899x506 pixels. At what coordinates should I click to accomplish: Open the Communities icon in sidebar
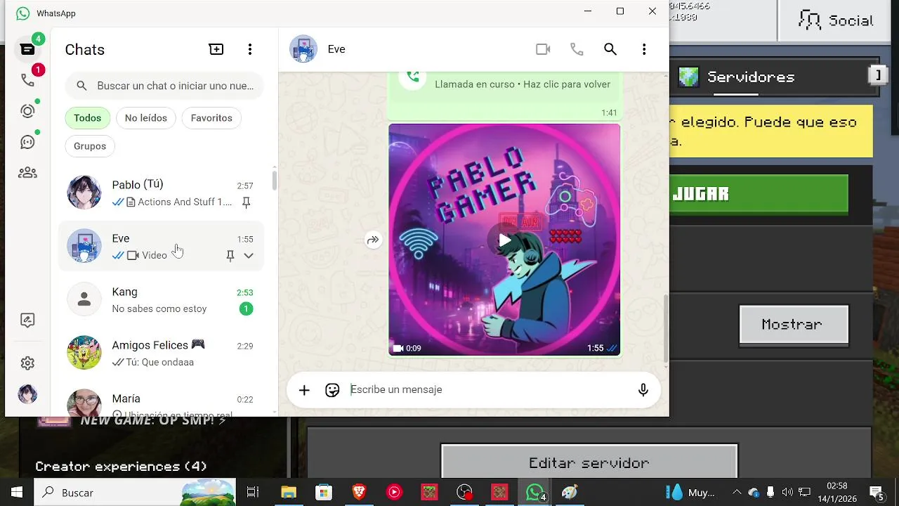(27, 173)
